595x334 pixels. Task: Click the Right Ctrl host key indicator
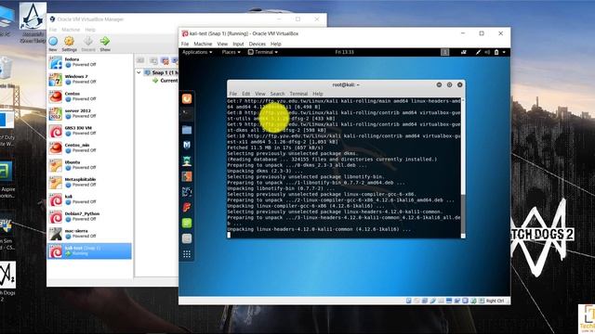click(x=495, y=301)
